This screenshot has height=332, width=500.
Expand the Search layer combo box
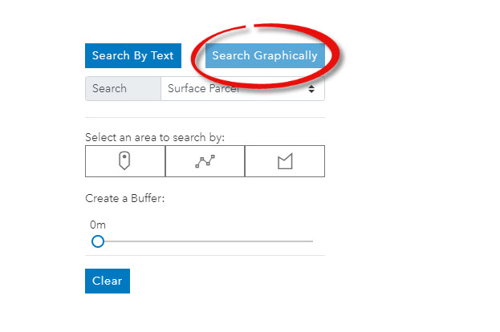pos(243,88)
